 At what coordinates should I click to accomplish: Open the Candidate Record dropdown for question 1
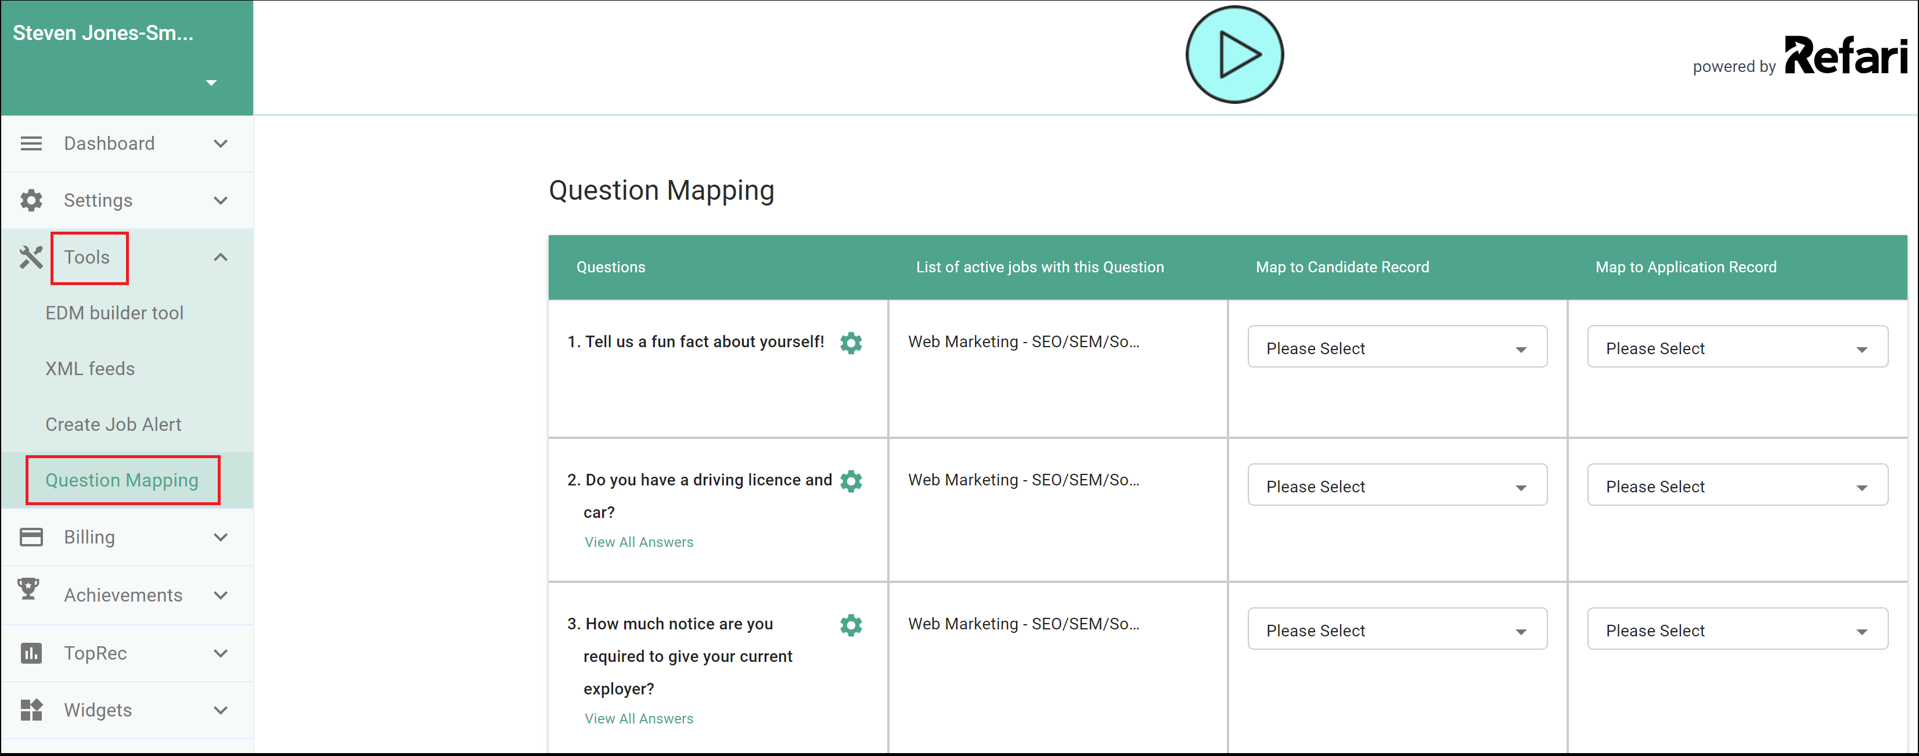pos(1397,346)
